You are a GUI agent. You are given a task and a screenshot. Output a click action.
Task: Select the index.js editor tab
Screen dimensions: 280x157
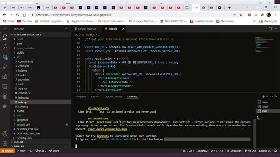pos(112,29)
